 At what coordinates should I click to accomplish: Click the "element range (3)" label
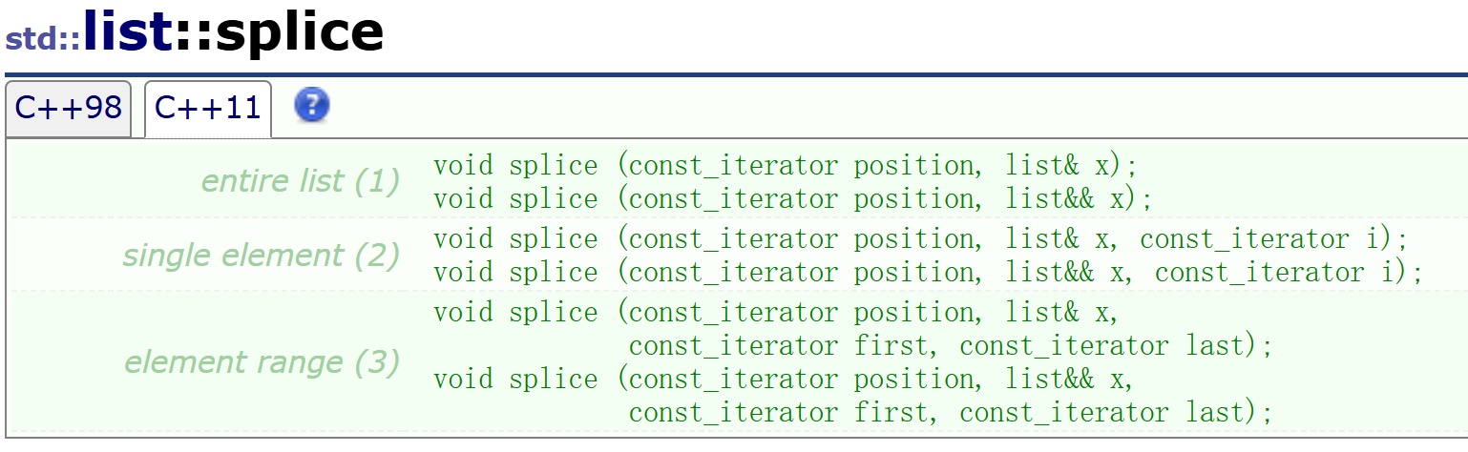coord(262,362)
